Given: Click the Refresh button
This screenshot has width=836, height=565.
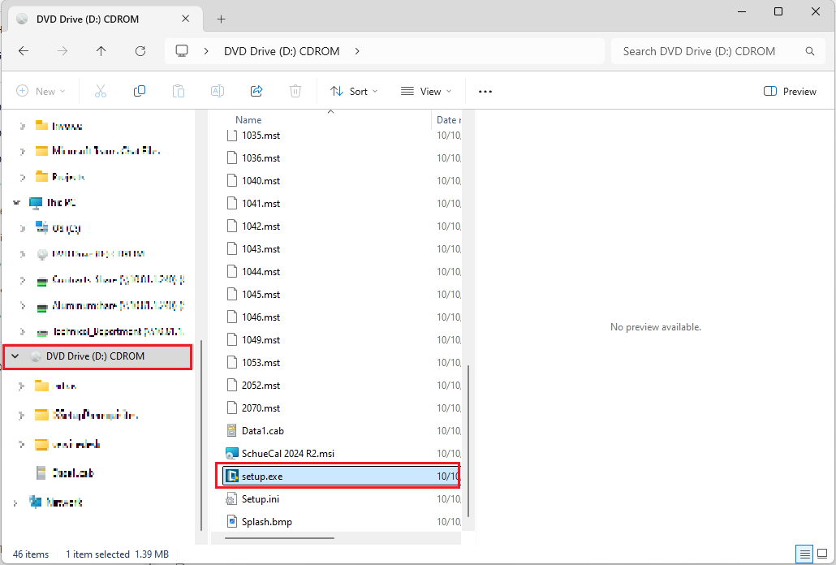Looking at the screenshot, I should tap(140, 51).
